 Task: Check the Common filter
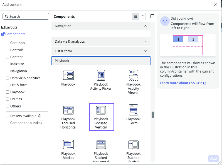pyautogui.click(x=8, y=43)
